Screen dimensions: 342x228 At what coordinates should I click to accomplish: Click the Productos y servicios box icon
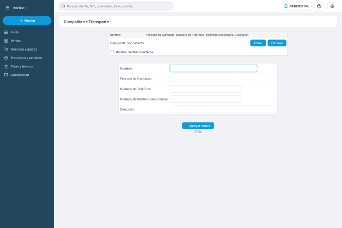pyautogui.click(x=6, y=58)
